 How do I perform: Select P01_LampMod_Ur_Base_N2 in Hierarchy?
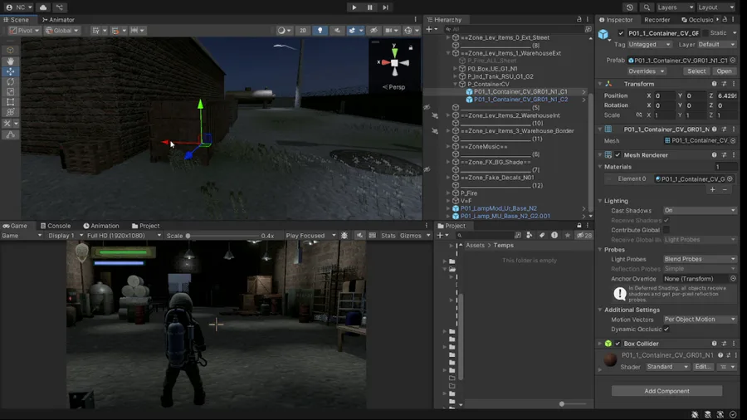coord(498,208)
